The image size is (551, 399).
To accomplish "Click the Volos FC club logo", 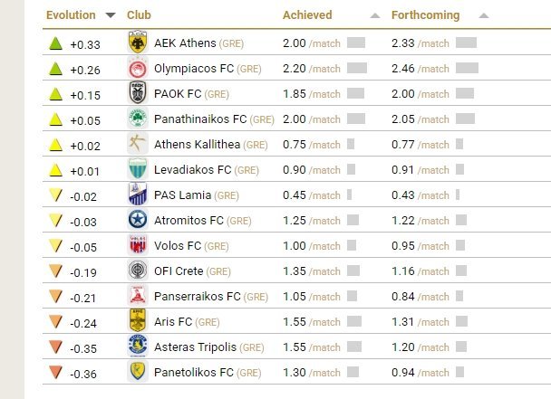I will point(138,245).
